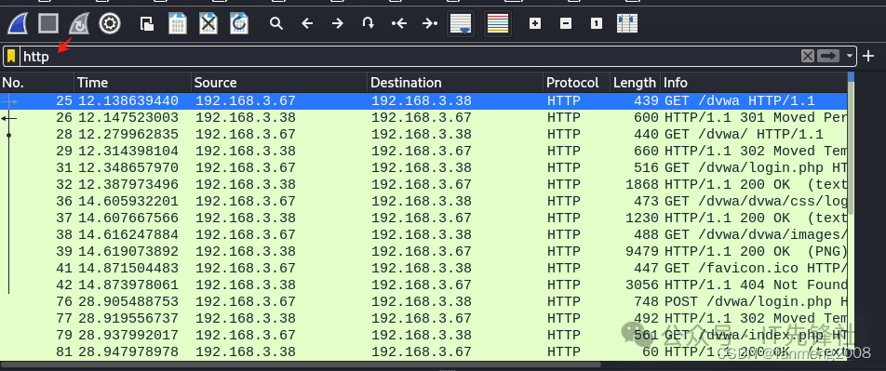This screenshot has width=886, height=371.
Task: Open a capture file icon
Action: [x=147, y=24]
